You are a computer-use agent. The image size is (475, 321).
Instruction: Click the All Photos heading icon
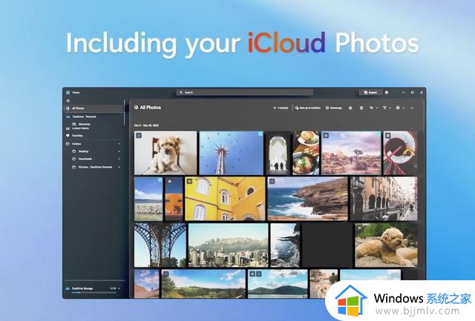(136, 107)
